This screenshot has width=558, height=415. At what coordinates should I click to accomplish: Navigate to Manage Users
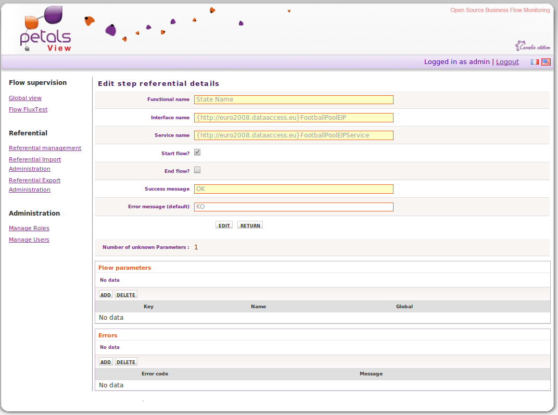click(29, 240)
